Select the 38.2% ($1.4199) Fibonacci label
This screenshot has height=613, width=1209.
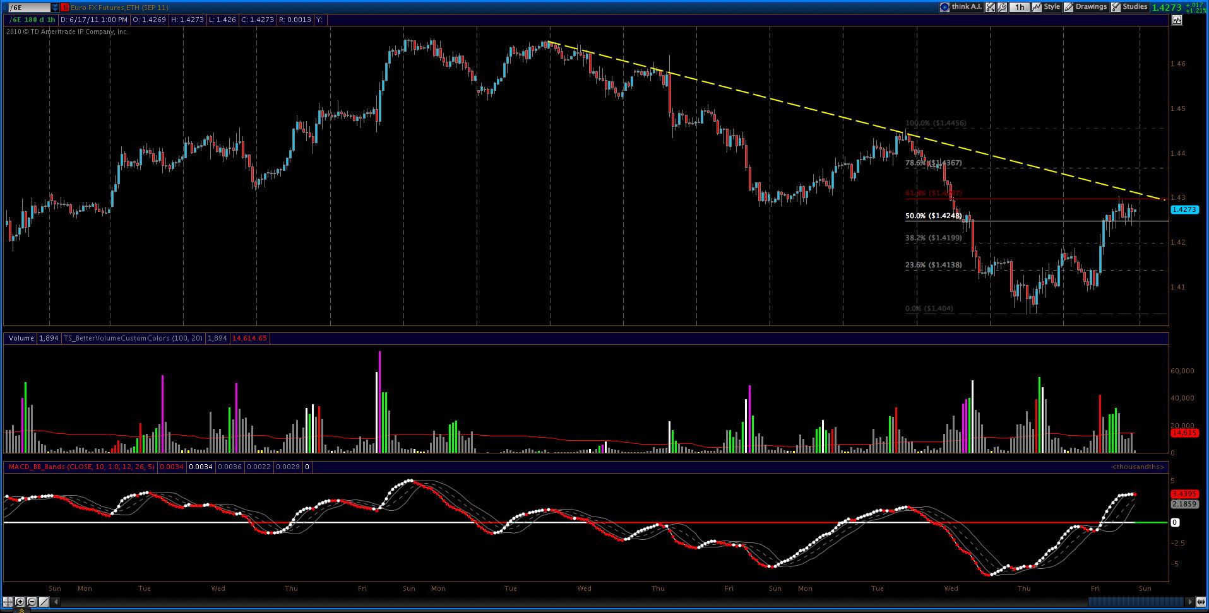point(933,238)
